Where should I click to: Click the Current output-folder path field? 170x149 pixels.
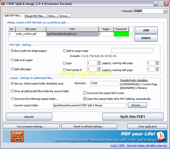click(89, 106)
